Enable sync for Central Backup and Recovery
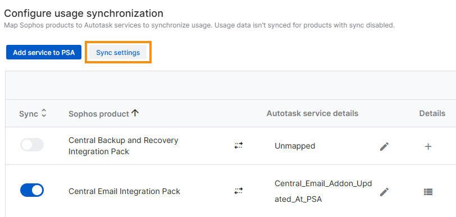The height and width of the screenshot is (217, 456). (x=32, y=145)
